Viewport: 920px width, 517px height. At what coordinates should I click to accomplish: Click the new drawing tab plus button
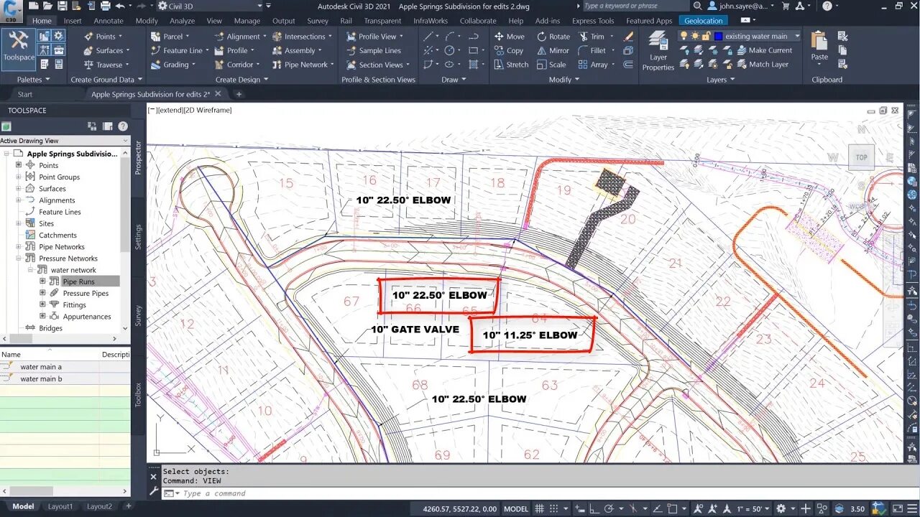pos(239,94)
